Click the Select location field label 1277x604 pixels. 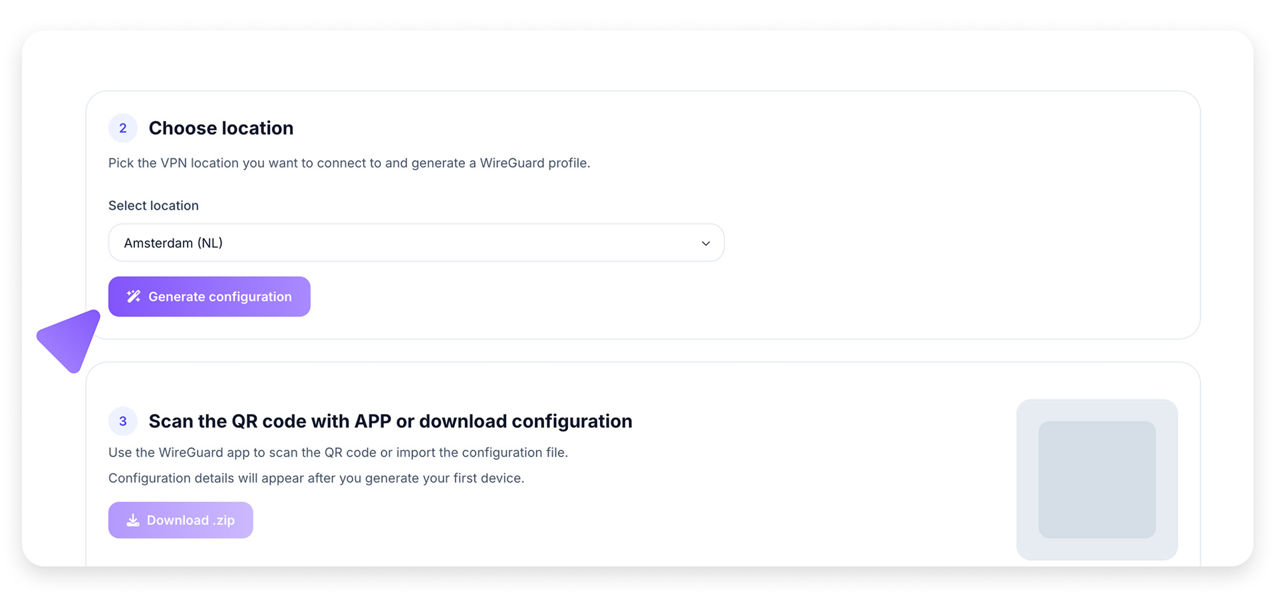(154, 206)
